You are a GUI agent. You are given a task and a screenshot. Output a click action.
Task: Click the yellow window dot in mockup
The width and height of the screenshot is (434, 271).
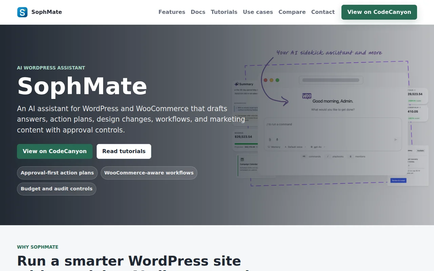[271, 80]
